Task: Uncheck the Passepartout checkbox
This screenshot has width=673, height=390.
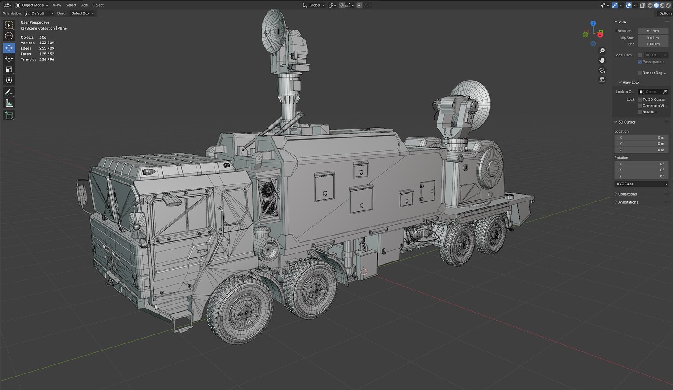Action: [640, 62]
